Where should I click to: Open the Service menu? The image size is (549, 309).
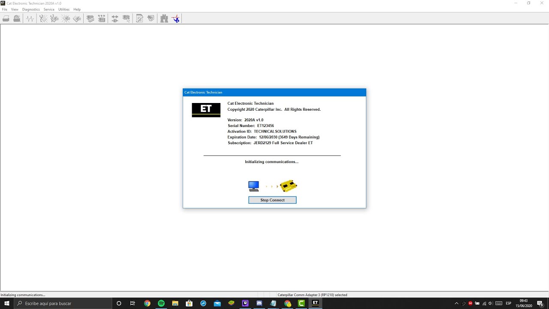pos(49,9)
